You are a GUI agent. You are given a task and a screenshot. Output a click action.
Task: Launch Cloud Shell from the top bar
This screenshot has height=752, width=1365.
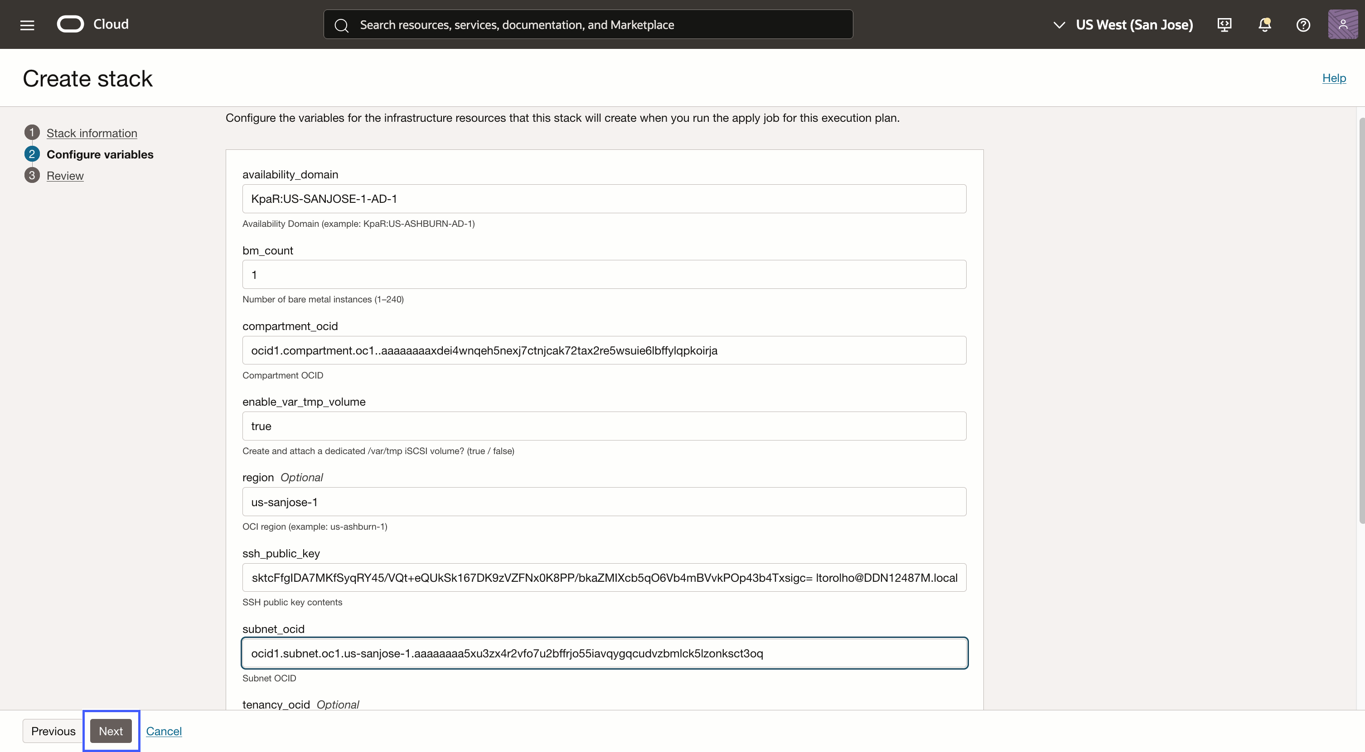click(1225, 24)
